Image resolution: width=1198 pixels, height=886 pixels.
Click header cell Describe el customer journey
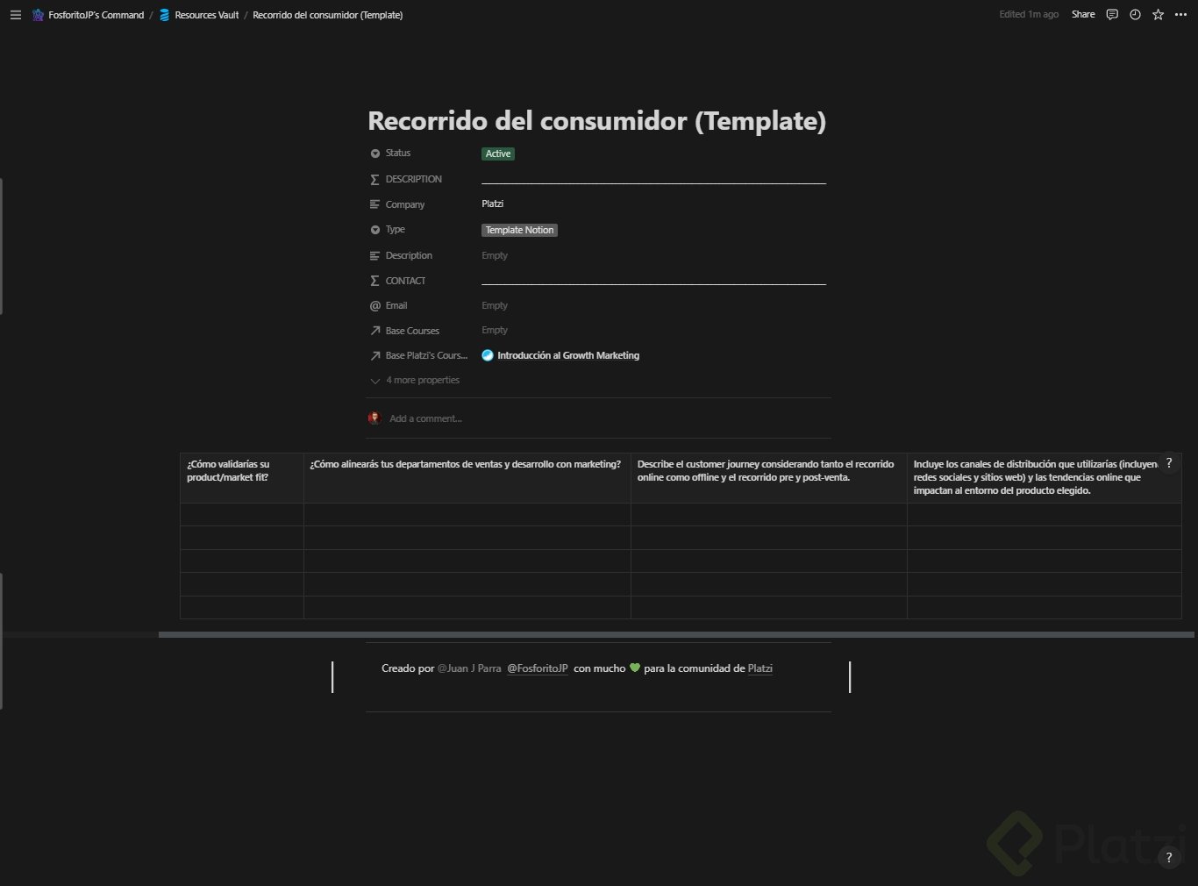(x=769, y=477)
